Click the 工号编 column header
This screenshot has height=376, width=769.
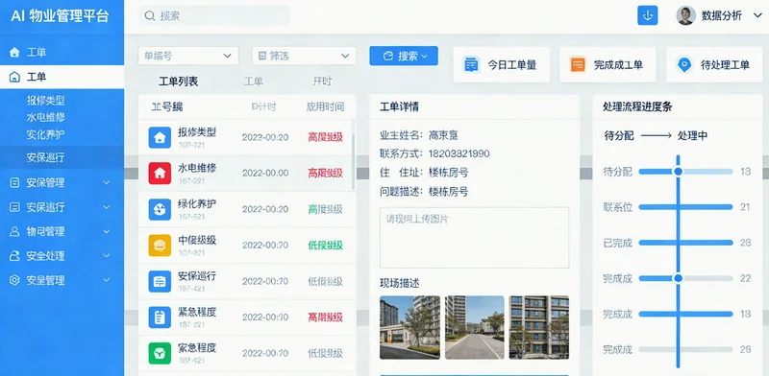[166, 106]
